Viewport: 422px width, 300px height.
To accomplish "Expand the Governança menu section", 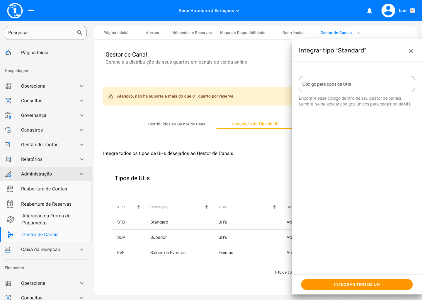I will click(x=82, y=115).
